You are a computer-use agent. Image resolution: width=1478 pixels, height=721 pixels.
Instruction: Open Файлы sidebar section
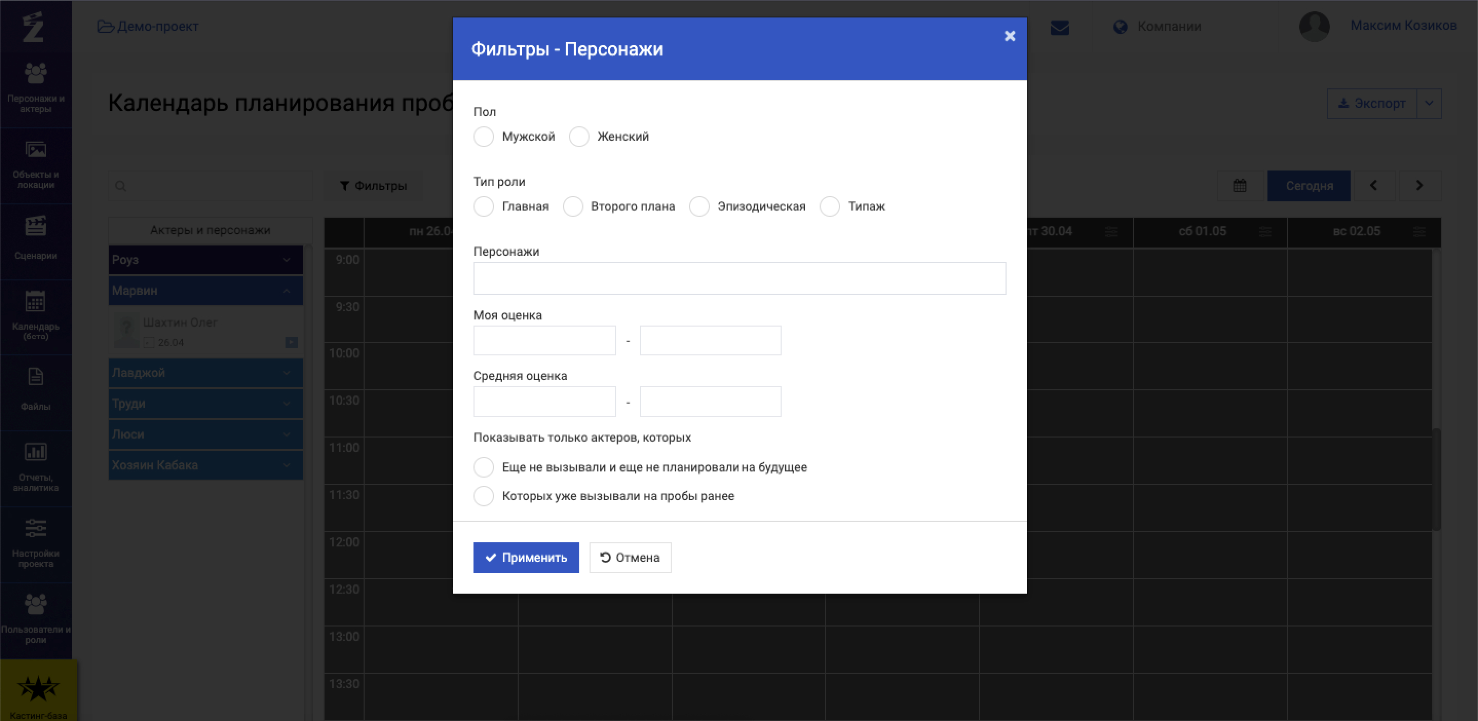pyautogui.click(x=35, y=391)
